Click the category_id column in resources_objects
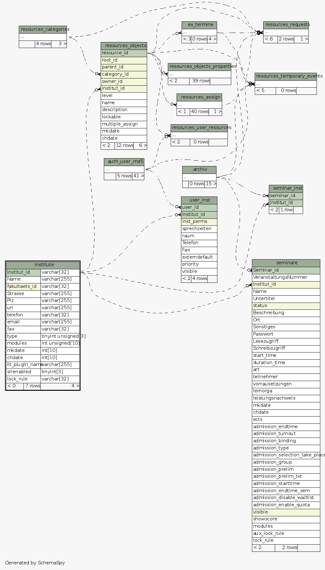 (124, 74)
